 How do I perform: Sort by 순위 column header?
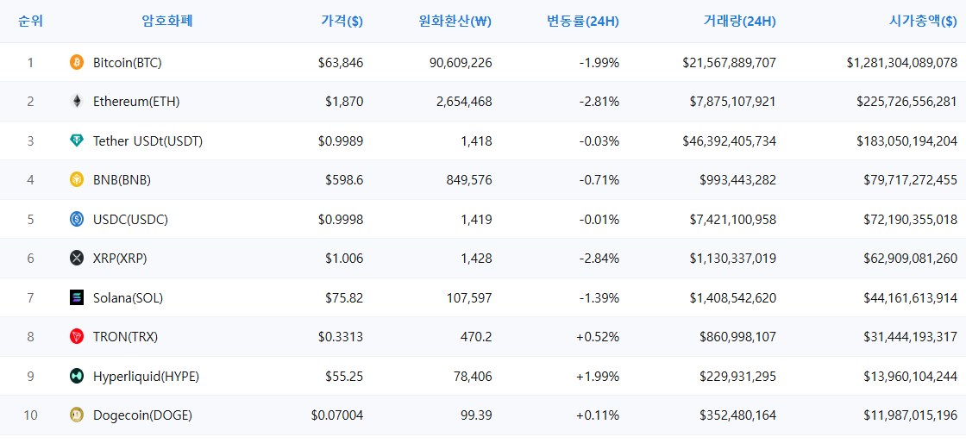[x=30, y=22]
